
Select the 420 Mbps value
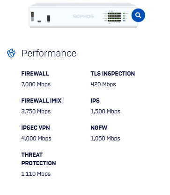[x=103, y=84]
